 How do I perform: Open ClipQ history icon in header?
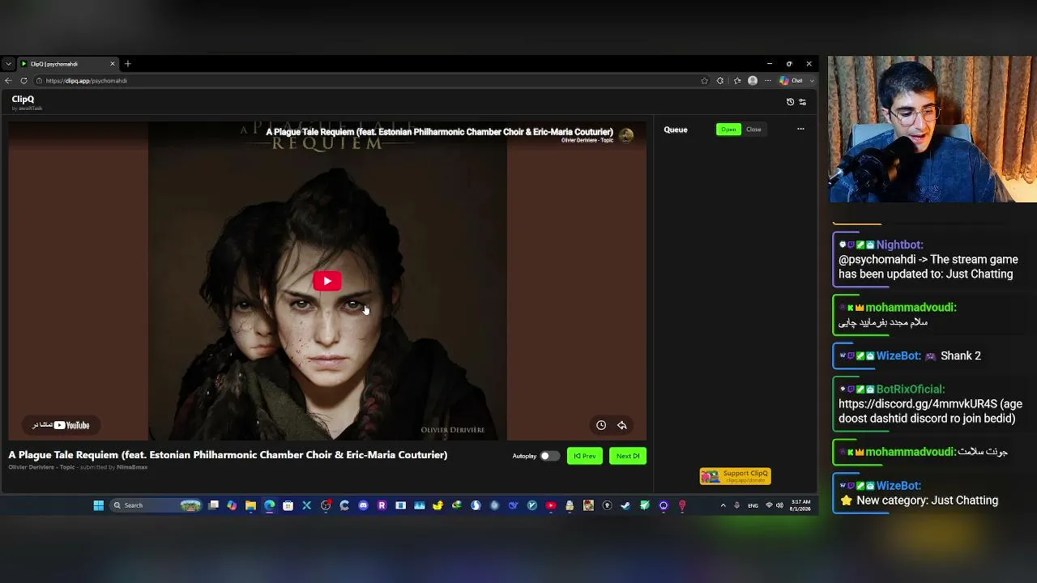pyautogui.click(x=791, y=102)
